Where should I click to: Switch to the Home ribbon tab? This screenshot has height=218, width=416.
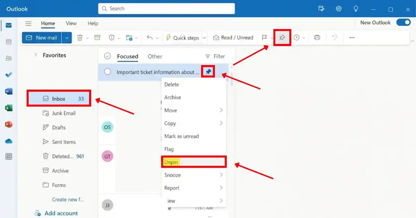point(48,24)
